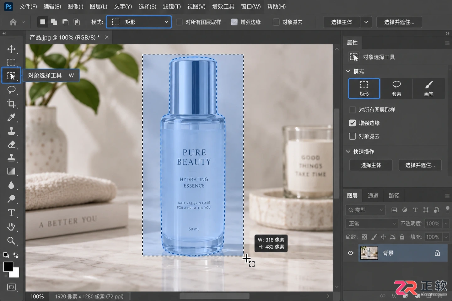Open the Properties panel menu icon
Screen dimensions: 452x301
[x=447, y=43]
